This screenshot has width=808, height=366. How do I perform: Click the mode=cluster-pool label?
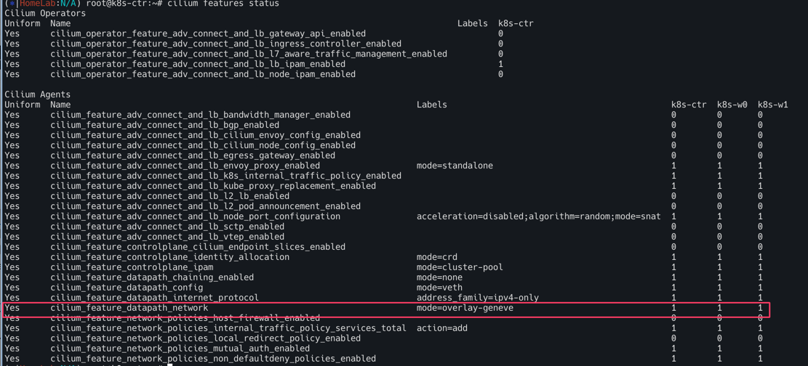click(460, 267)
